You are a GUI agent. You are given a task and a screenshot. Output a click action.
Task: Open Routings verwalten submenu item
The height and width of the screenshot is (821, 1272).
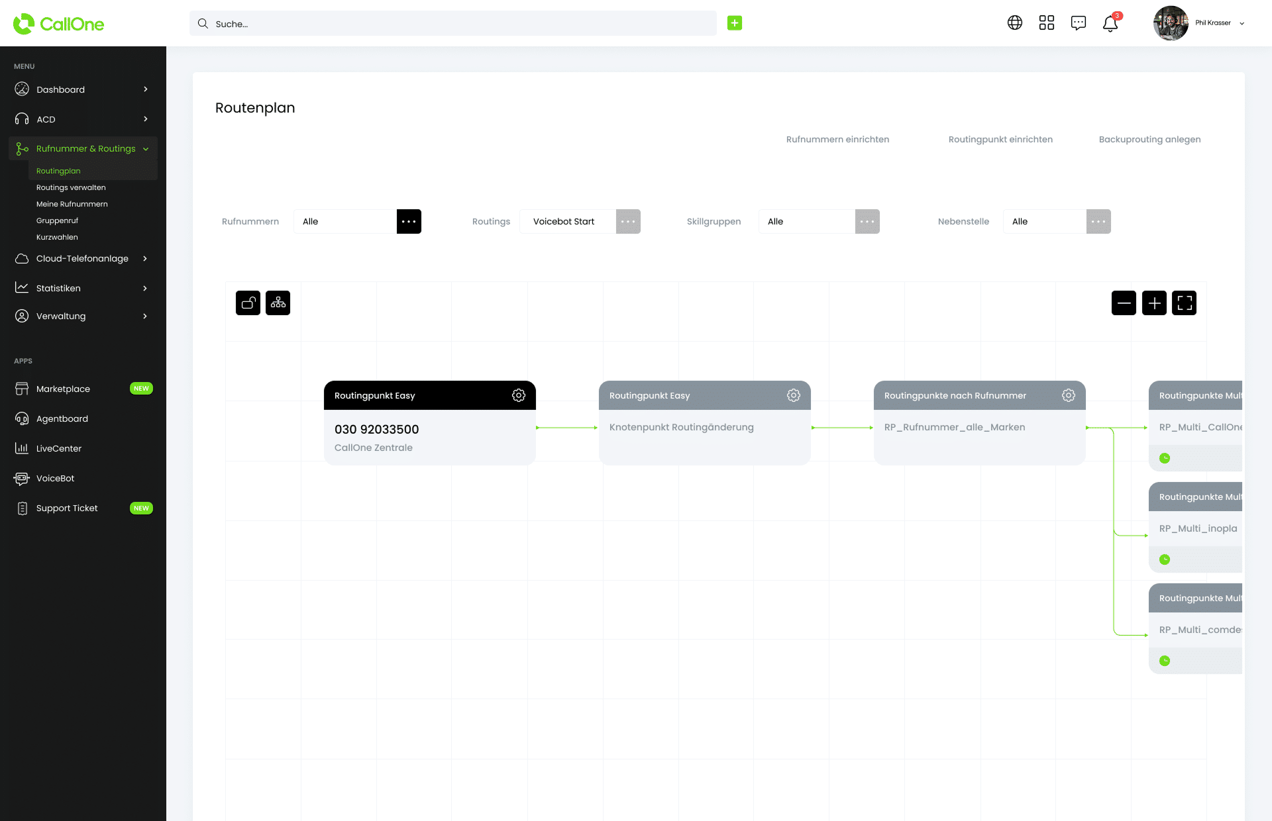[x=71, y=187]
